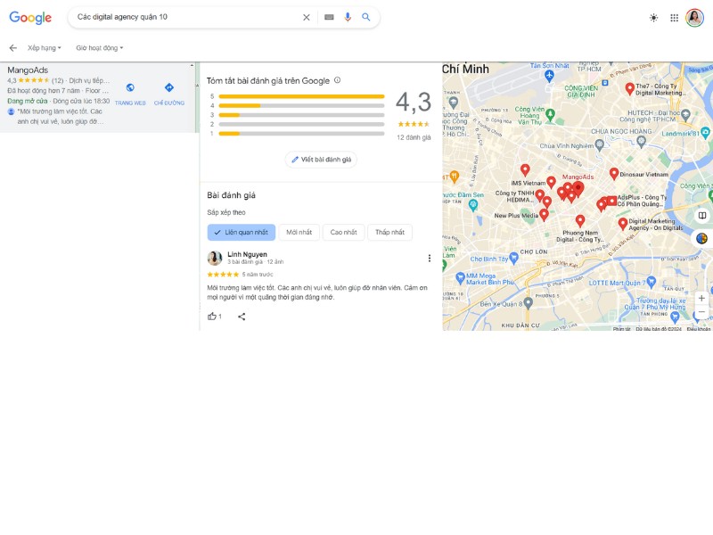Click Tân Sơn Nhất airport marker
The width and height of the screenshot is (713, 535).
coord(549,76)
